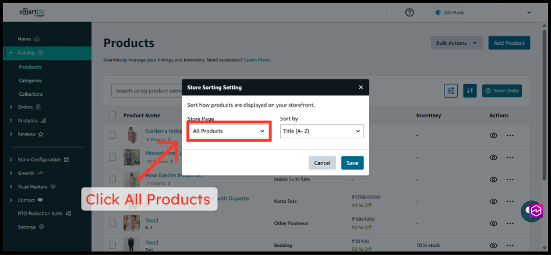Screen dimensions: 551x255
Task: Click the three-dot actions for Gardenia row
Action: click(510, 135)
